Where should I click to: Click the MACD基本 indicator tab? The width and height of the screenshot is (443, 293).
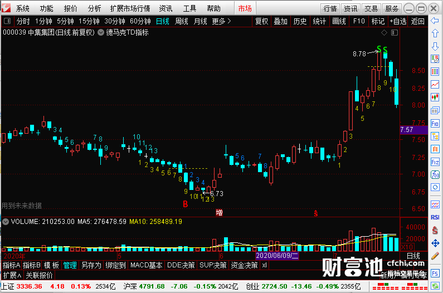[147, 265]
